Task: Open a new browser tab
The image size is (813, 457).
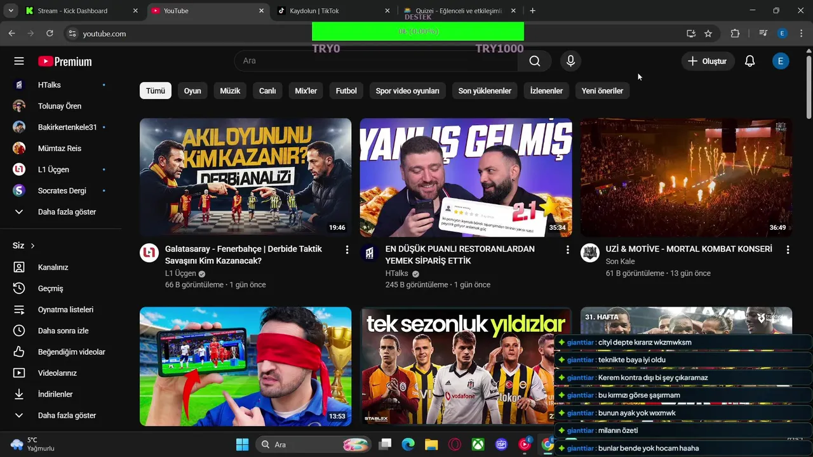Action: [x=532, y=11]
